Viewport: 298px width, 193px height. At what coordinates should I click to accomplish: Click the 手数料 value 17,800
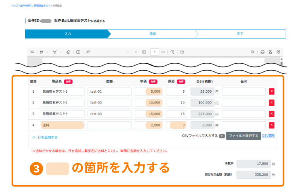tap(254, 164)
